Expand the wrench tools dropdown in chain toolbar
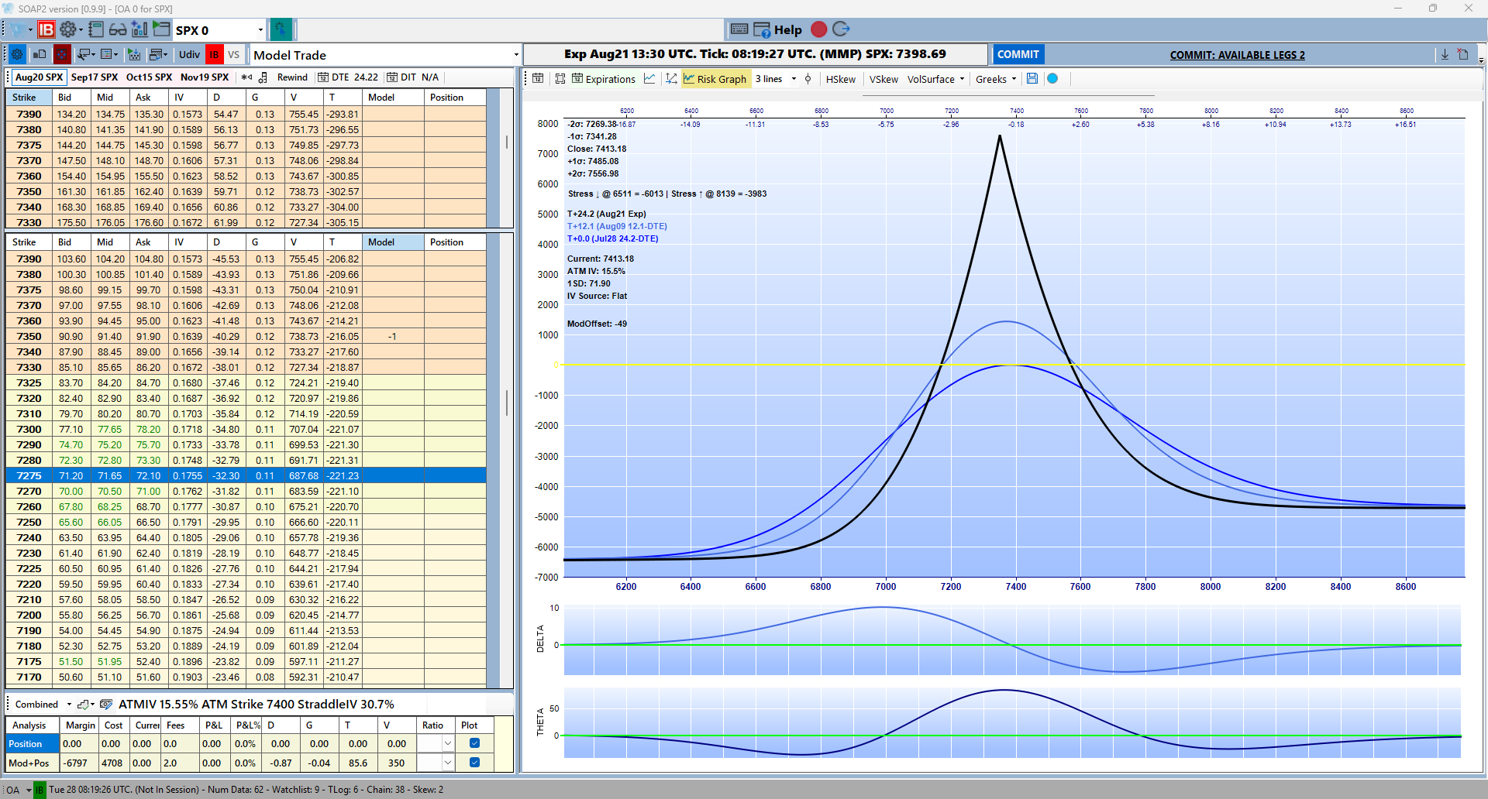 (x=85, y=54)
